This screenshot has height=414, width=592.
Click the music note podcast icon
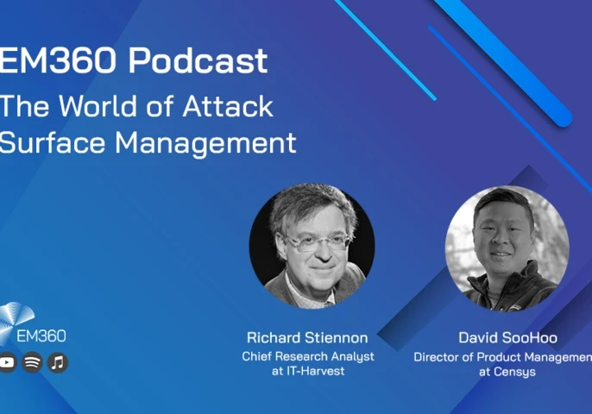pos(58,362)
